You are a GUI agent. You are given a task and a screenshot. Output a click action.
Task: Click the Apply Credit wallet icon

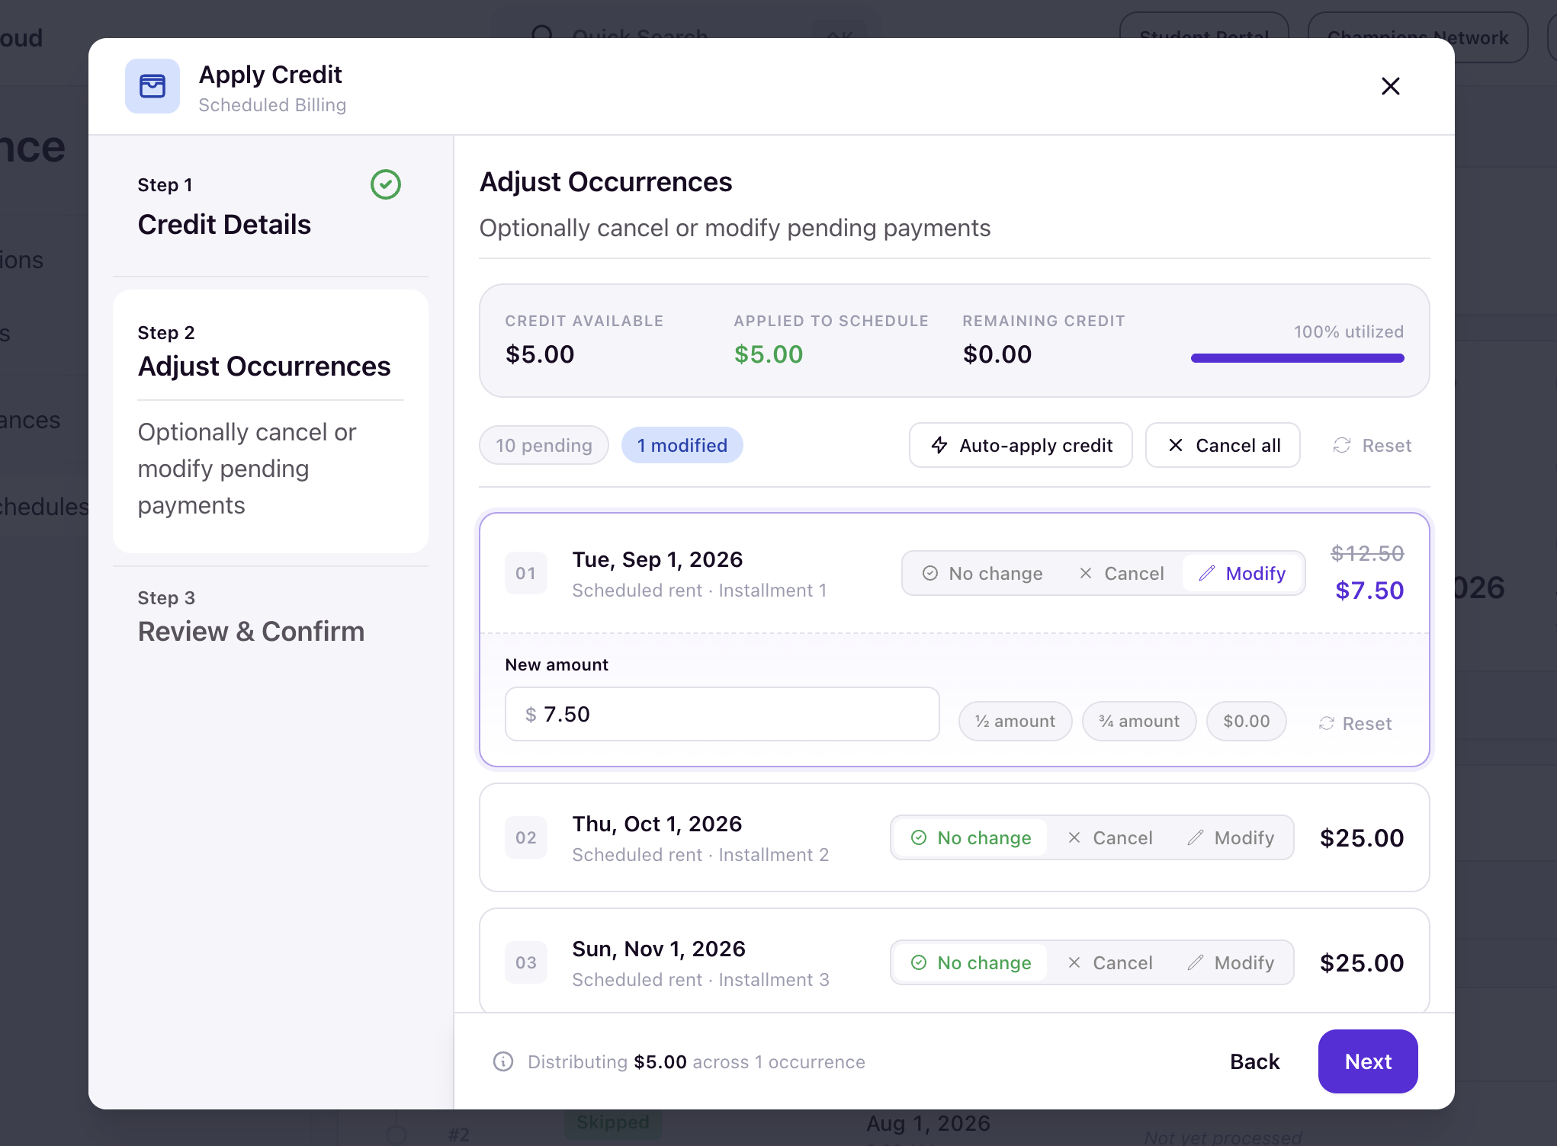[152, 86]
